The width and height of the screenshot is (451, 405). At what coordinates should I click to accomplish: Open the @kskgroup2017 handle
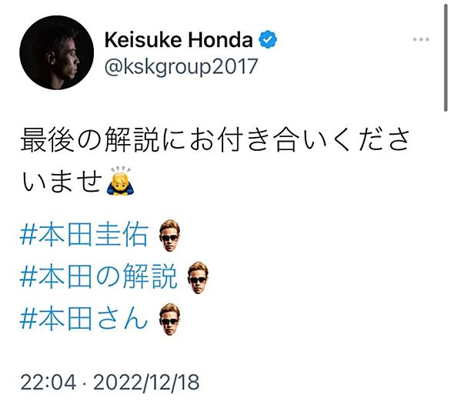click(x=181, y=66)
